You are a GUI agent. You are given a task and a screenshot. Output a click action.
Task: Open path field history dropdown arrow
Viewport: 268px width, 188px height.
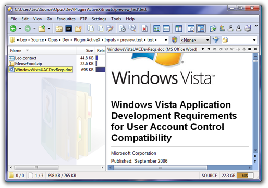(x=166, y=40)
